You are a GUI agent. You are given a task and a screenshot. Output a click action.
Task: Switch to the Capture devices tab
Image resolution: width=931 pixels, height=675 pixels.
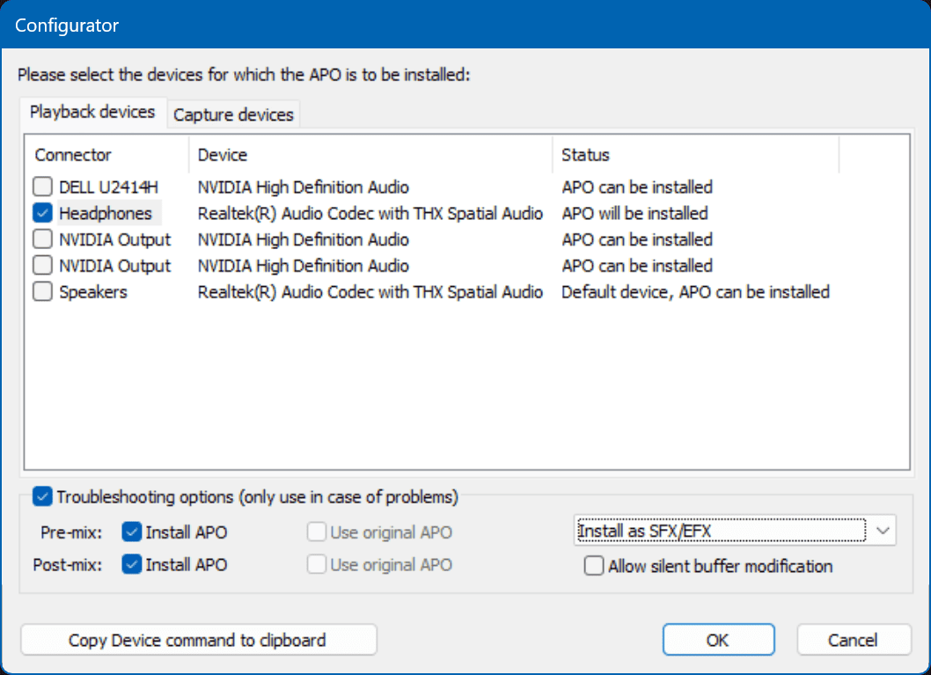[233, 114]
